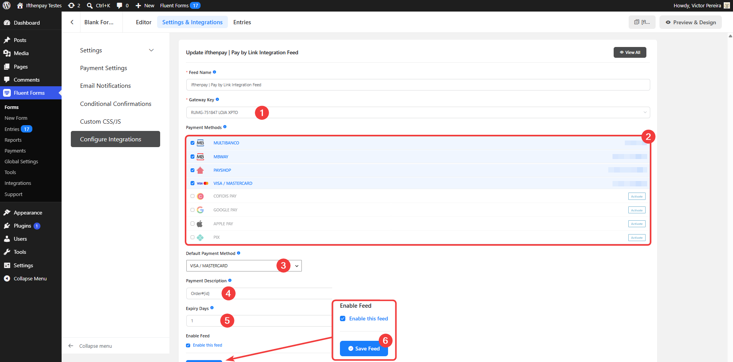Go back using the left arrow icon
The image size is (733, 362).
coord(72,22)
